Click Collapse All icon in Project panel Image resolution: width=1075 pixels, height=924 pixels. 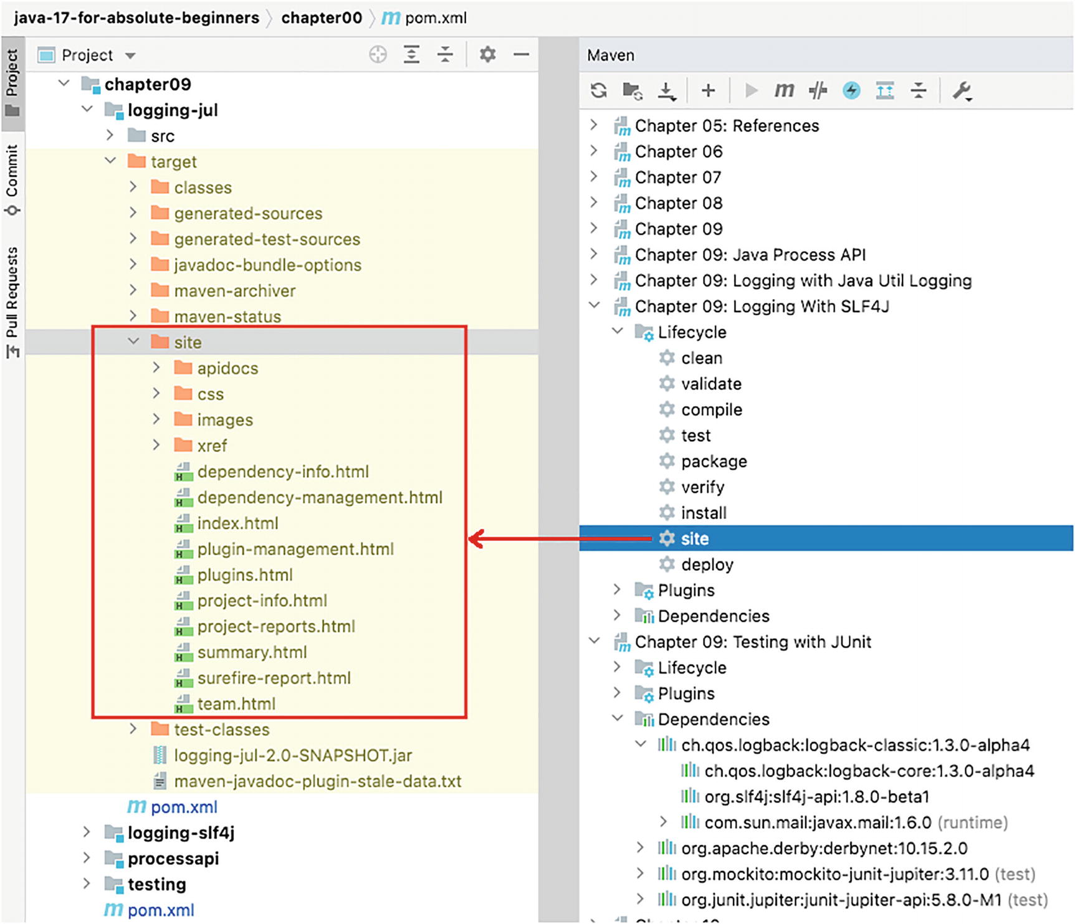tap(445, 55)
